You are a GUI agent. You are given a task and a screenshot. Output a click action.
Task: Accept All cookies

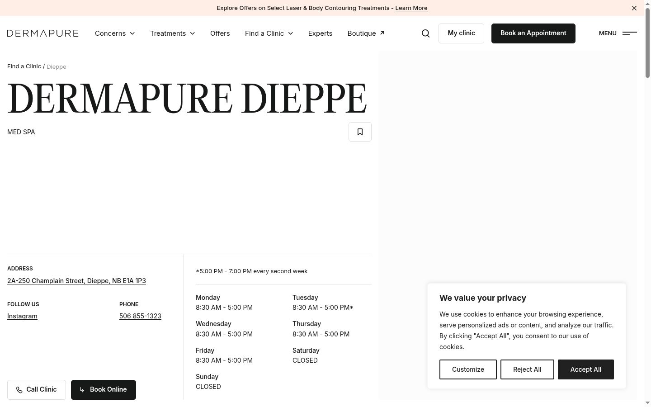point(586,369)
